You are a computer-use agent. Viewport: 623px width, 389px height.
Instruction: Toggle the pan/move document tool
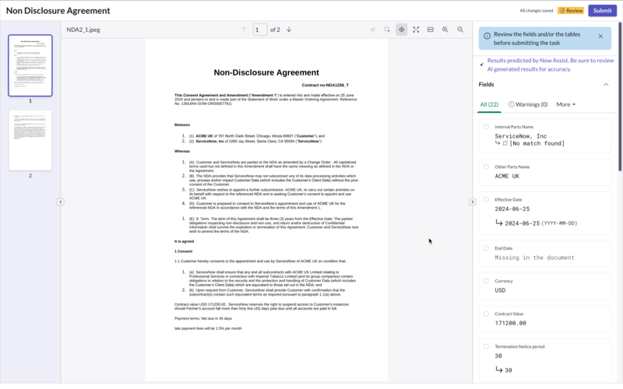tap(401, 30)
